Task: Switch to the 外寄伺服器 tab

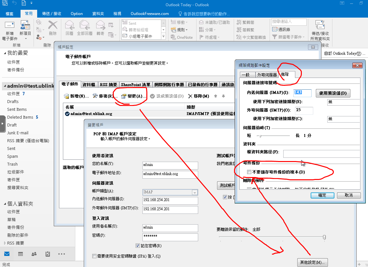Action: point(266,75)
